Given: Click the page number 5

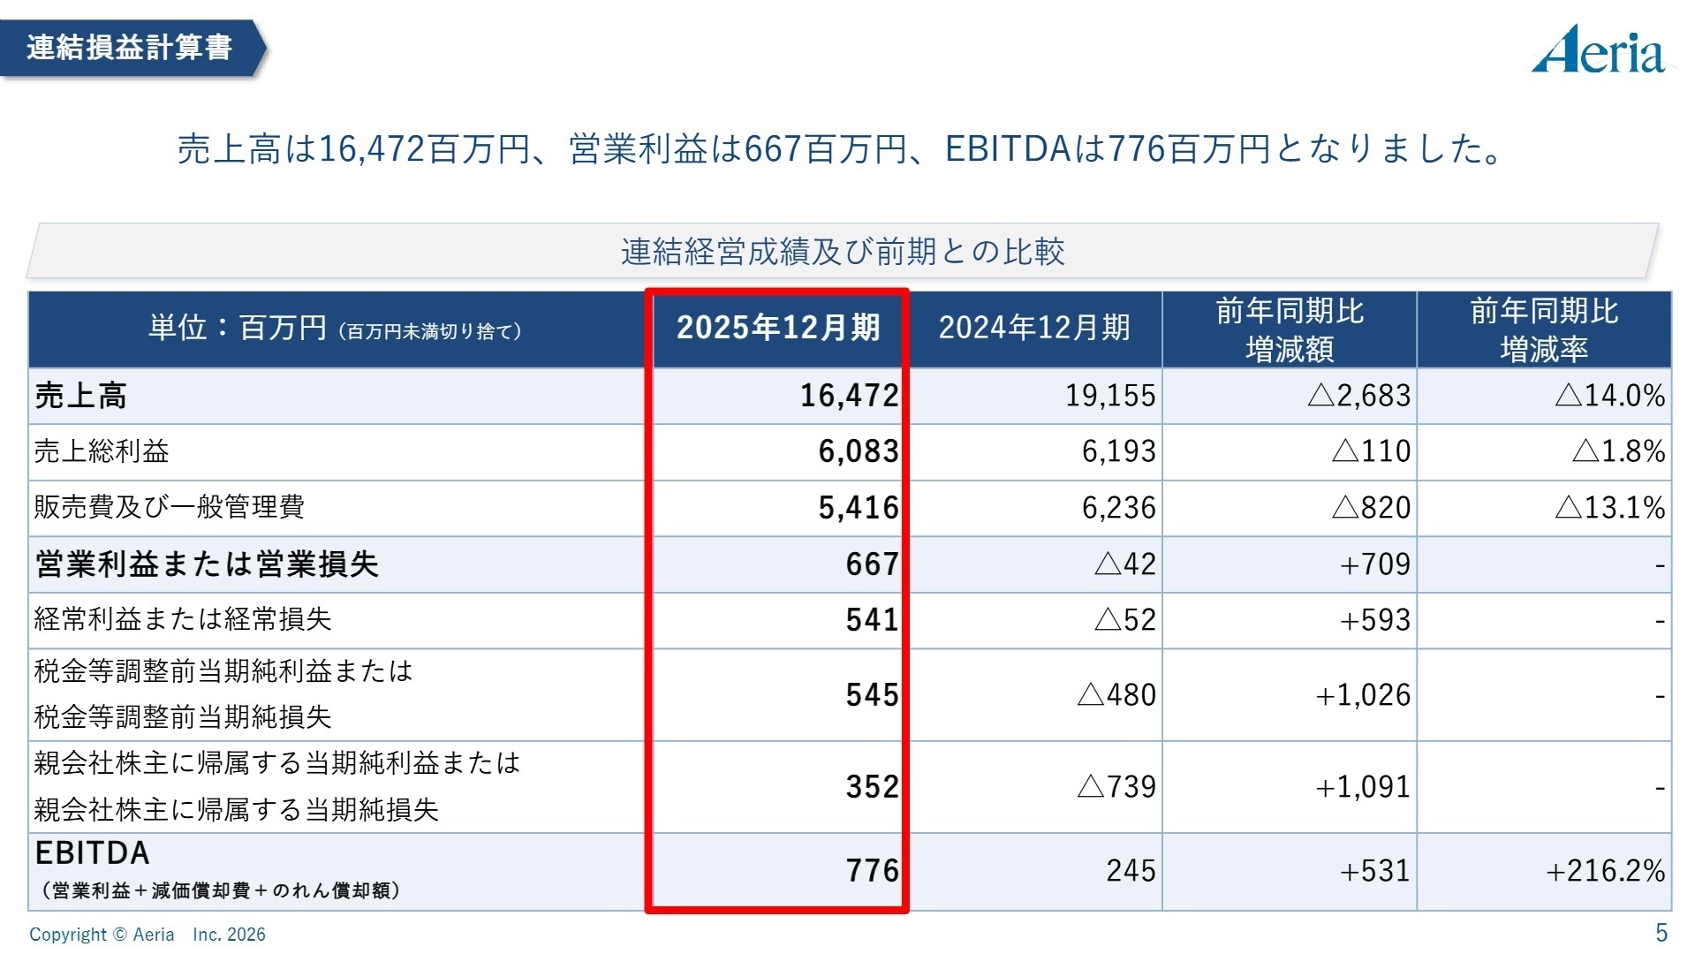Looking at the screenshot, I should [1662, 930].
